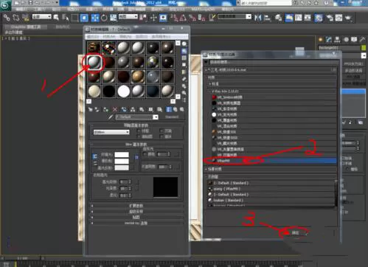Click Go to Parent icon
Screen dimensions: 368x267
175,109
